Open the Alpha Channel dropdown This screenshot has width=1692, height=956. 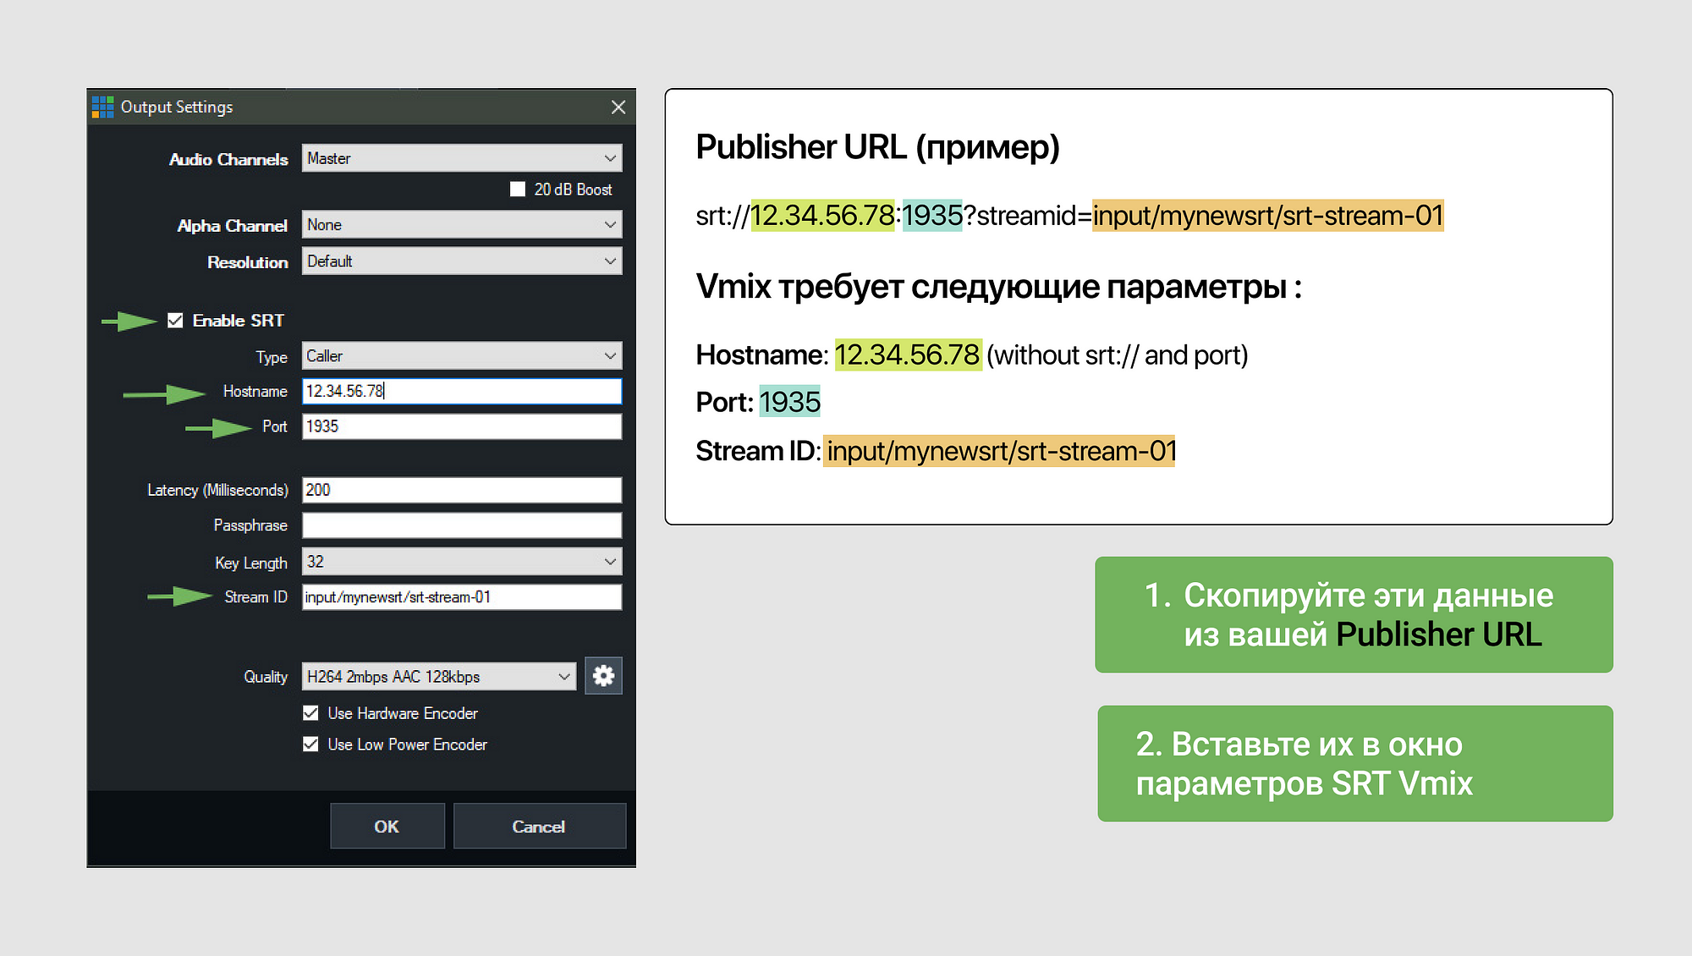click(462, 224)
